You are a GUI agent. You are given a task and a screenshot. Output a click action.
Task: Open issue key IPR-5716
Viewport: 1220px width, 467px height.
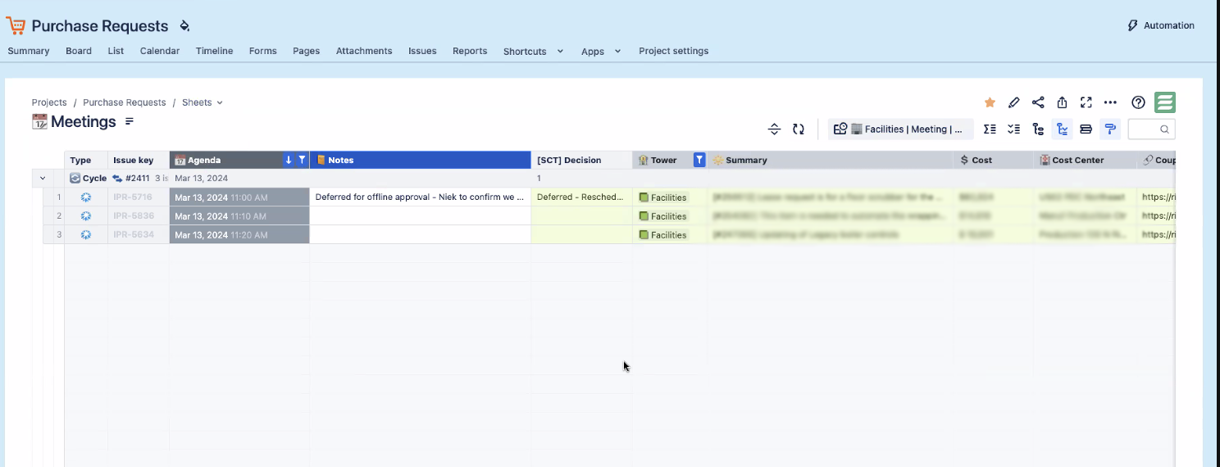(133, 197)
